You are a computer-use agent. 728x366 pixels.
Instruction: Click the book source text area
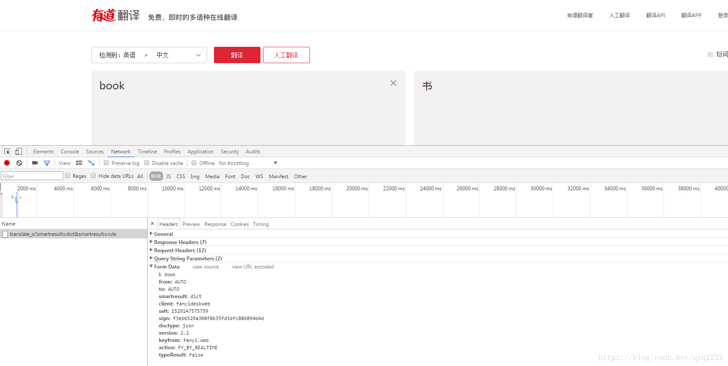coord(248,108)
